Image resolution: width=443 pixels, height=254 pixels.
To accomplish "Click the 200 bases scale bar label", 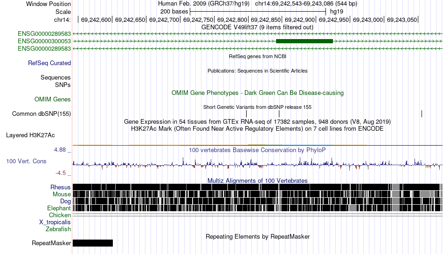I will pyautogui.click(x=174, y=12).
